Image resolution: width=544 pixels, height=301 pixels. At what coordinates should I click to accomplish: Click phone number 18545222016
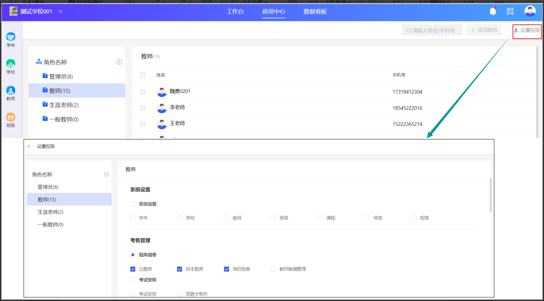click(x=407, y=108)
